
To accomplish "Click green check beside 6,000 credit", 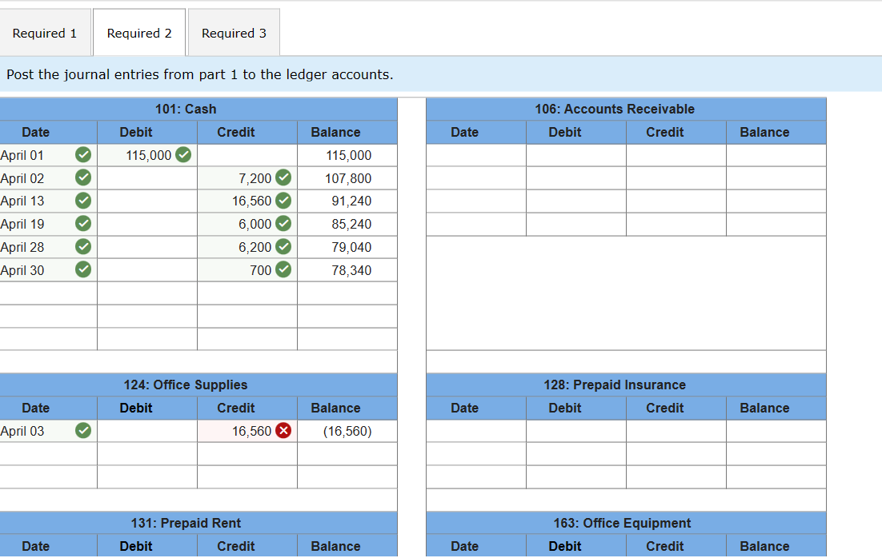I will click(x=283, y=224).
